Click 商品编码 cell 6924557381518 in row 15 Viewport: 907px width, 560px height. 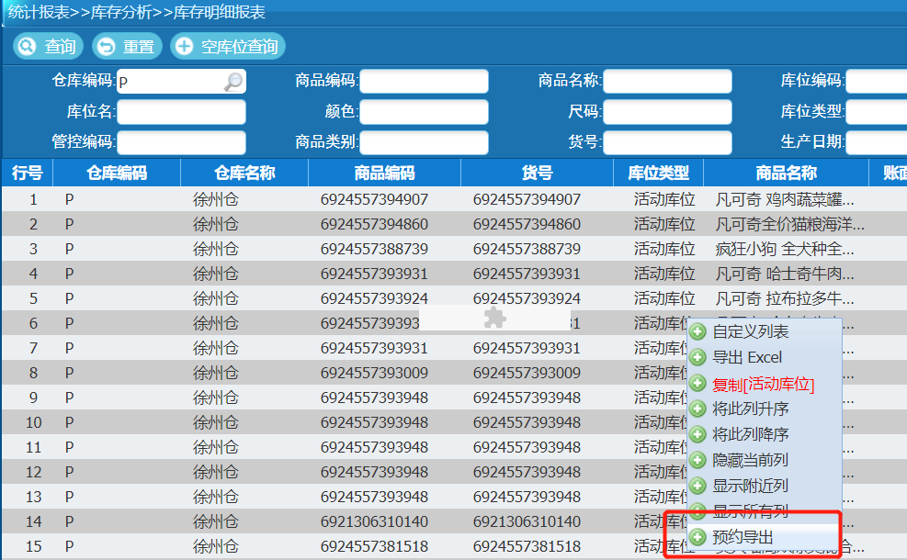click(x=374, y=547)
